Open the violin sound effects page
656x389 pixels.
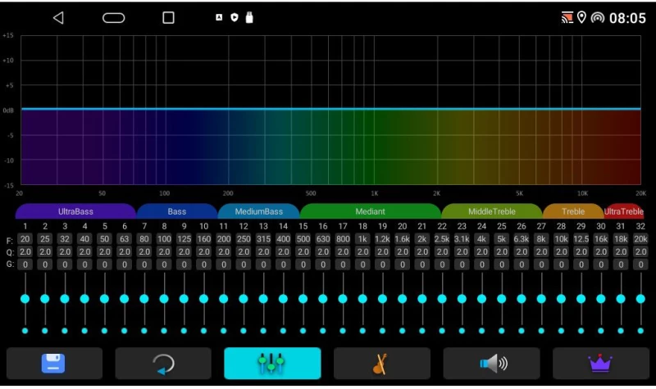(381, 364)
